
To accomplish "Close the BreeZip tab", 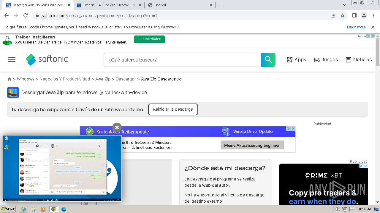I will [x=140, y=5].
